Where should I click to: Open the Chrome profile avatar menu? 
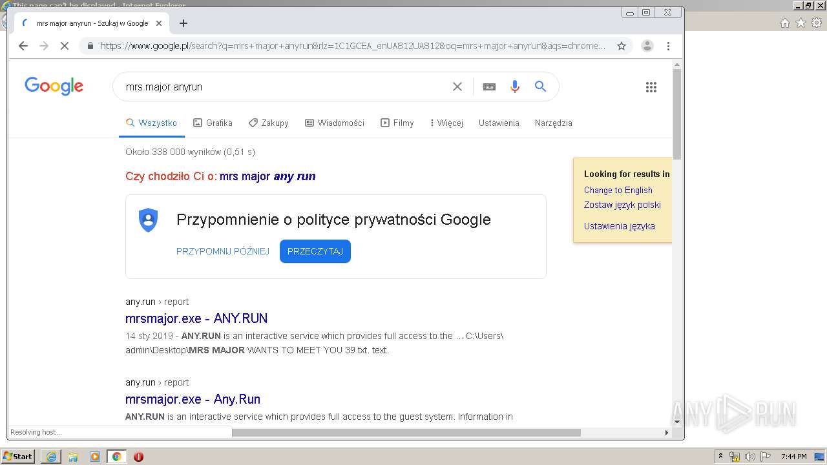(647, 46)
